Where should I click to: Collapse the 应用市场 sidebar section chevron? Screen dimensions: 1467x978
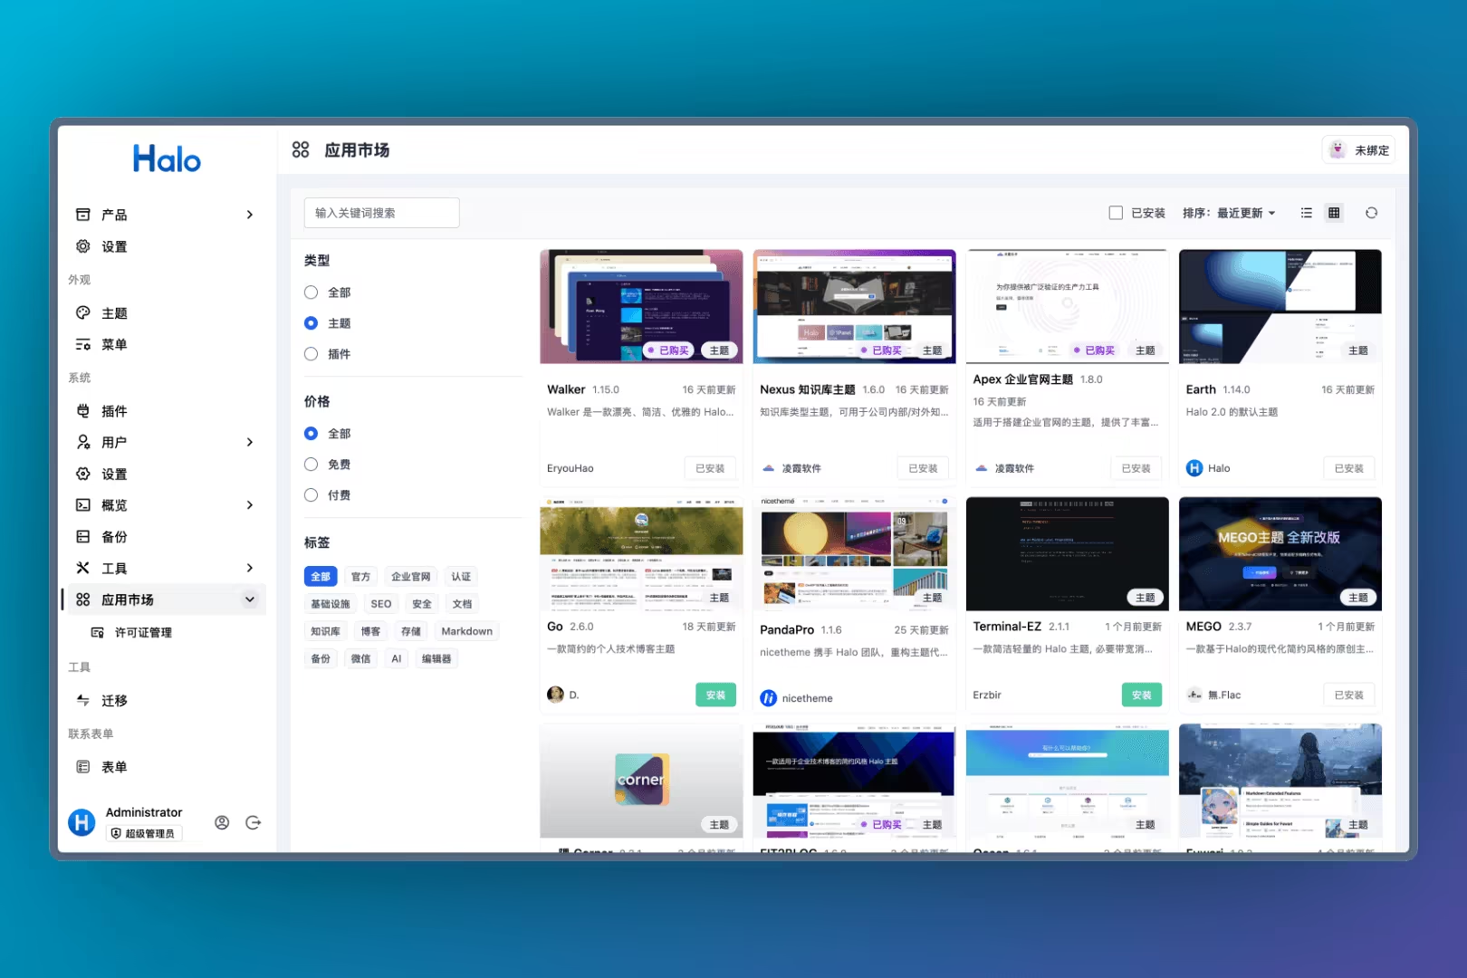(250, 599)
